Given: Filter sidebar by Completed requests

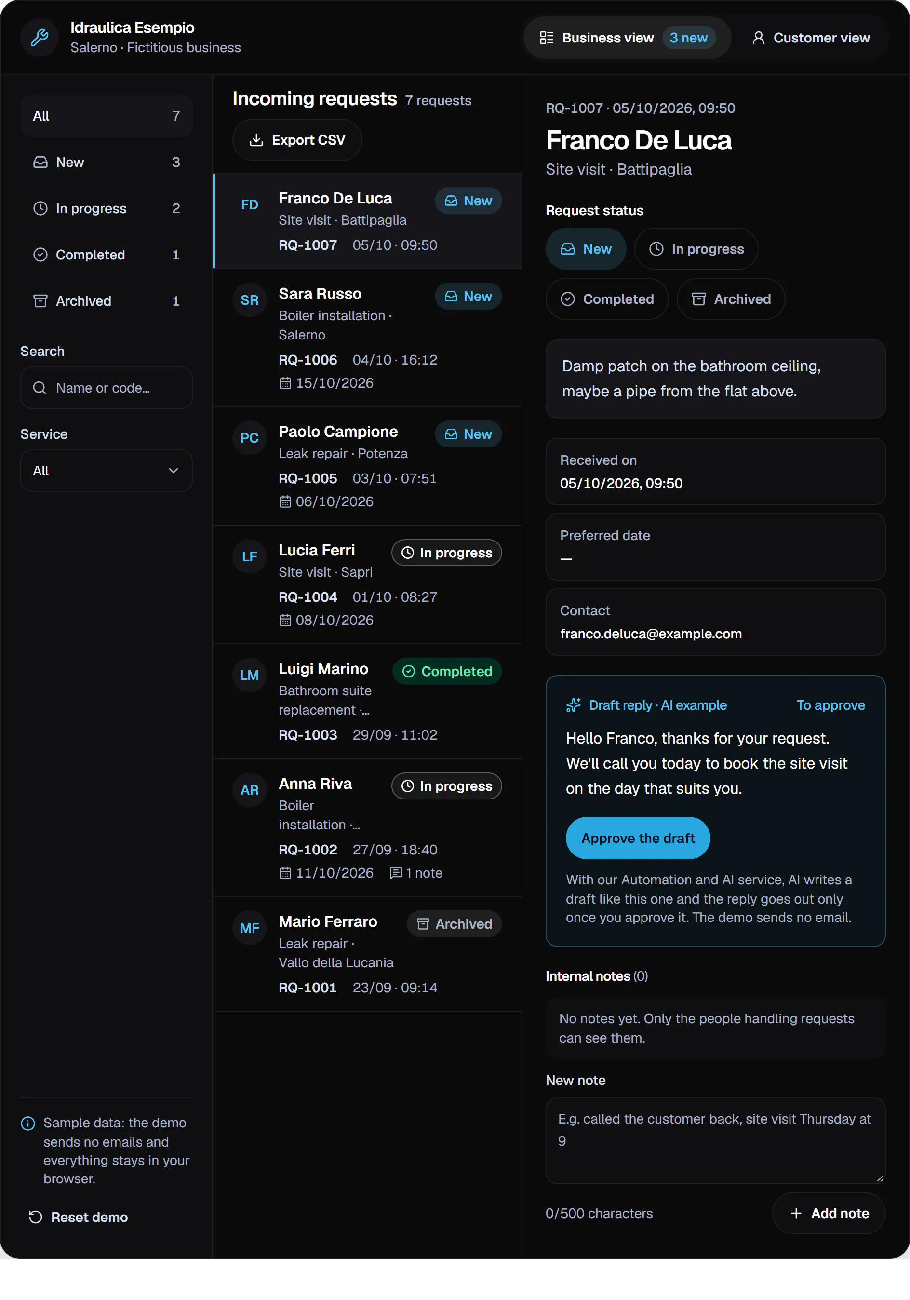Looking at the screenshot, I should point(107,256).
